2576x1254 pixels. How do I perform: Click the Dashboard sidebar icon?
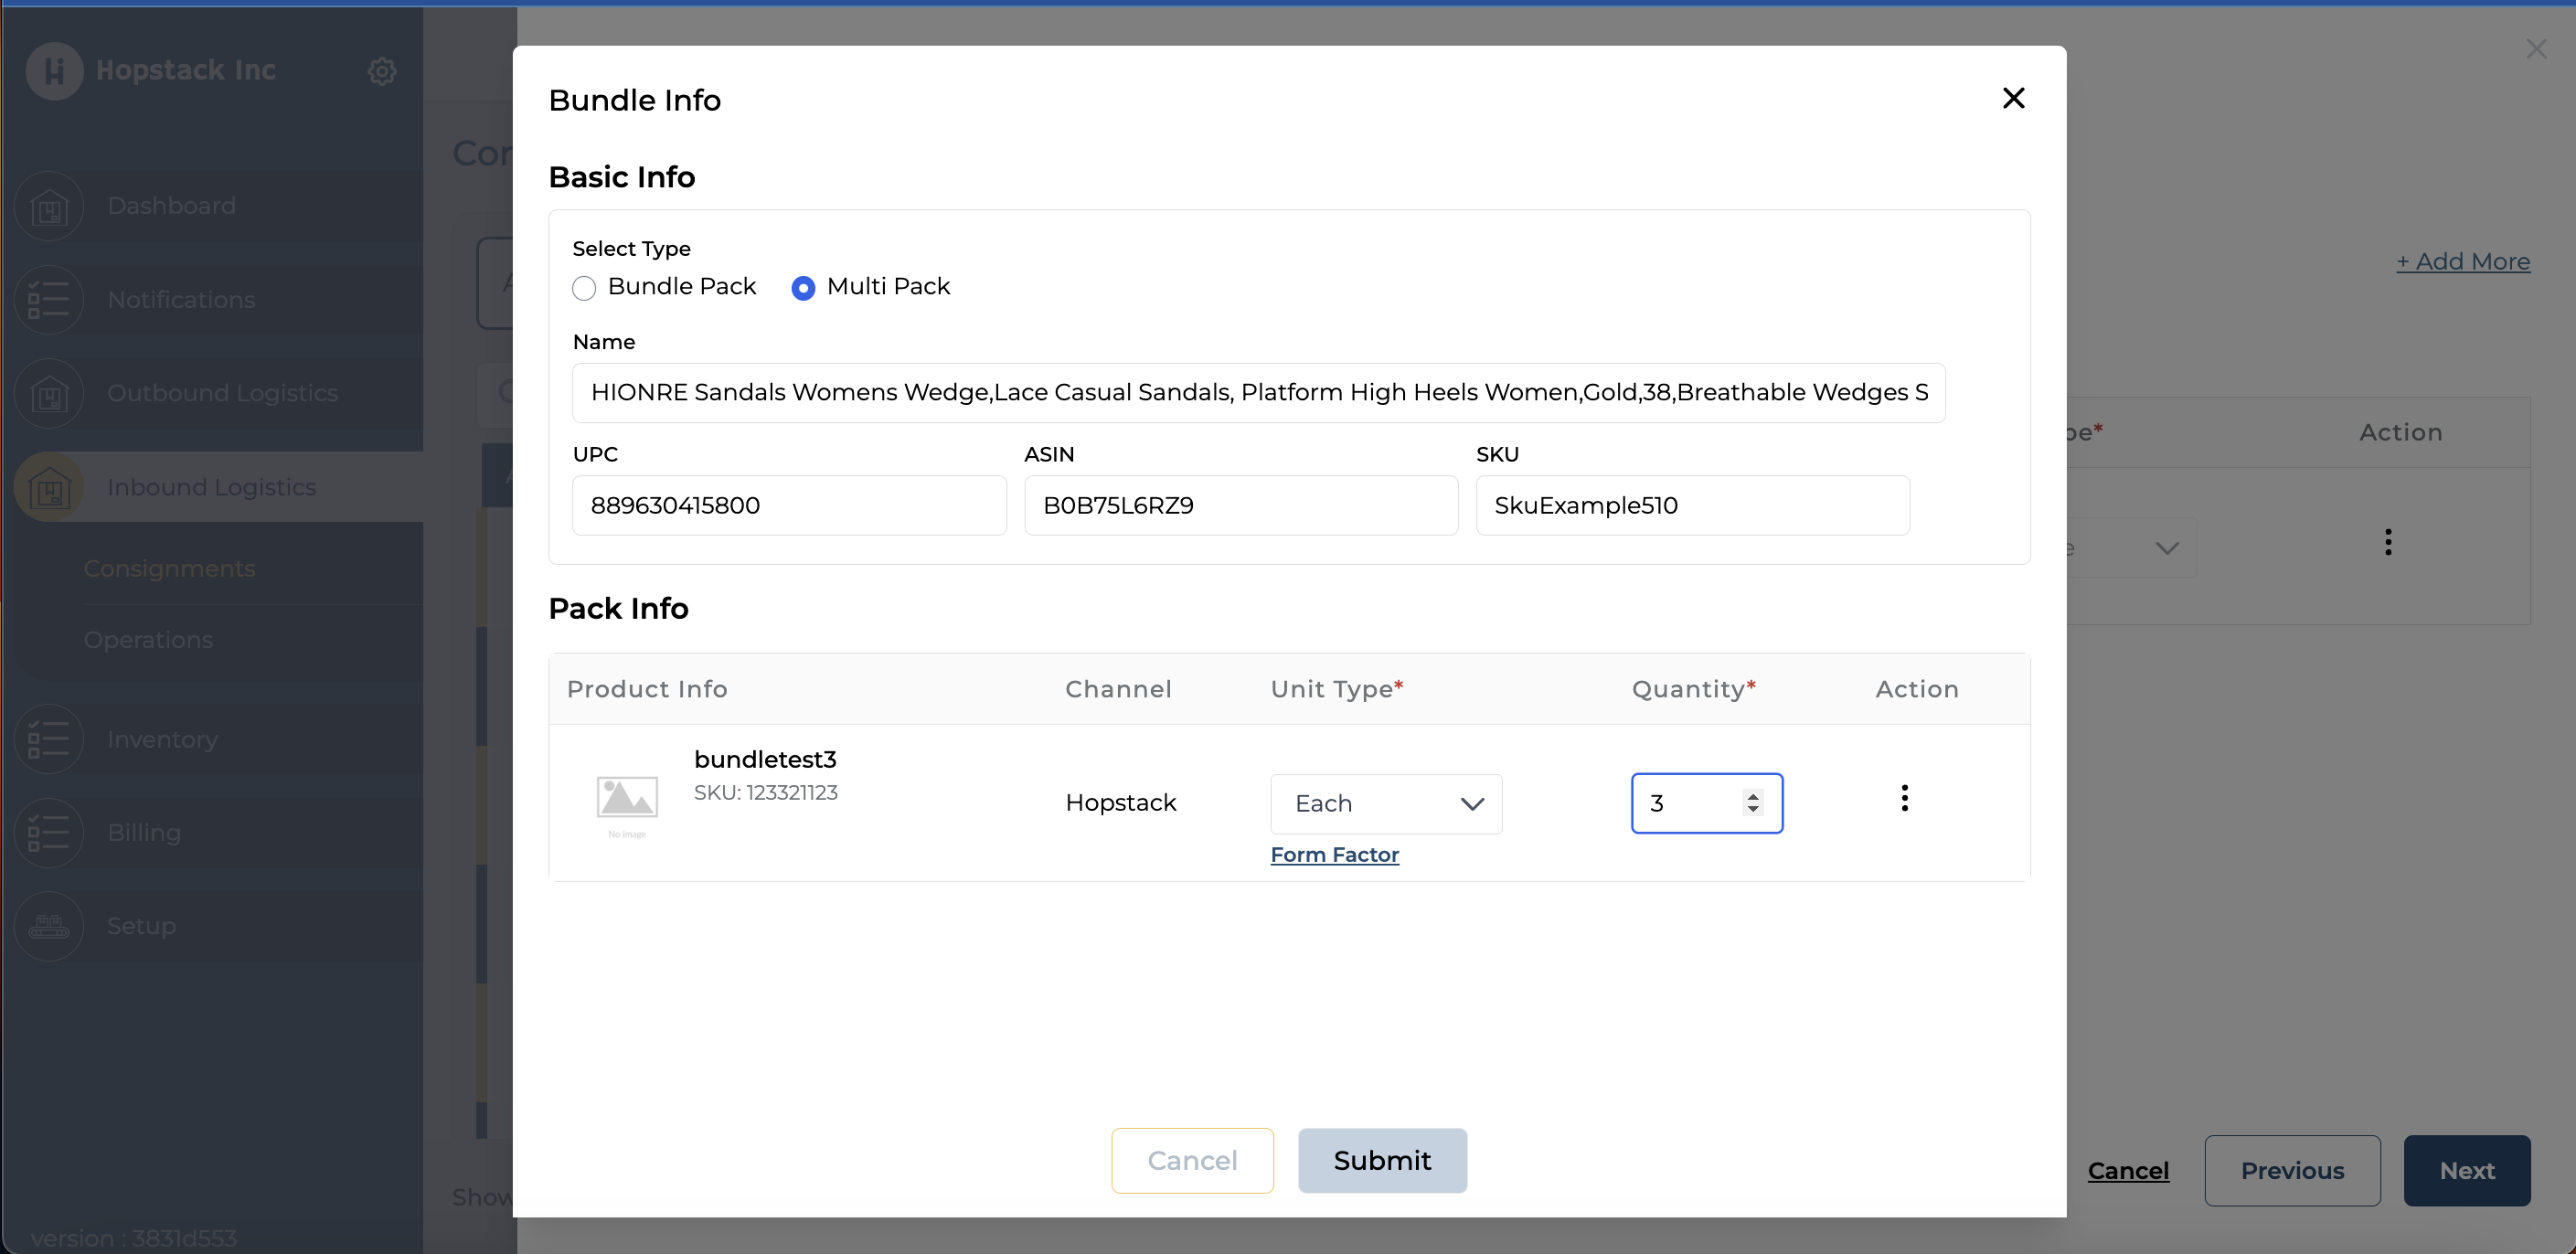[x=49, y=207]
